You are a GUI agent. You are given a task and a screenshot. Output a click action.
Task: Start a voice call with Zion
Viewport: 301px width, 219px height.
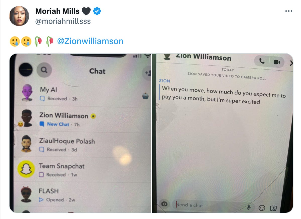(x=262, y=61)
